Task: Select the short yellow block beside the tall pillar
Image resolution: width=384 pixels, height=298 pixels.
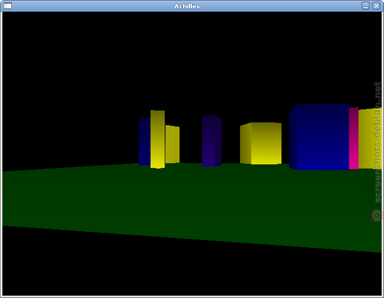Action: 172,144
